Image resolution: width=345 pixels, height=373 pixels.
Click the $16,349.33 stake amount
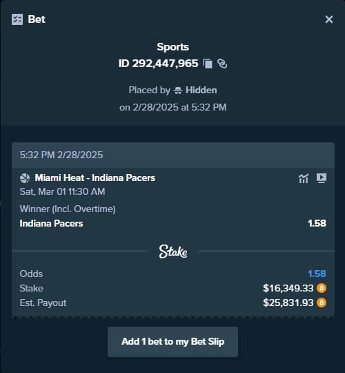288,288
